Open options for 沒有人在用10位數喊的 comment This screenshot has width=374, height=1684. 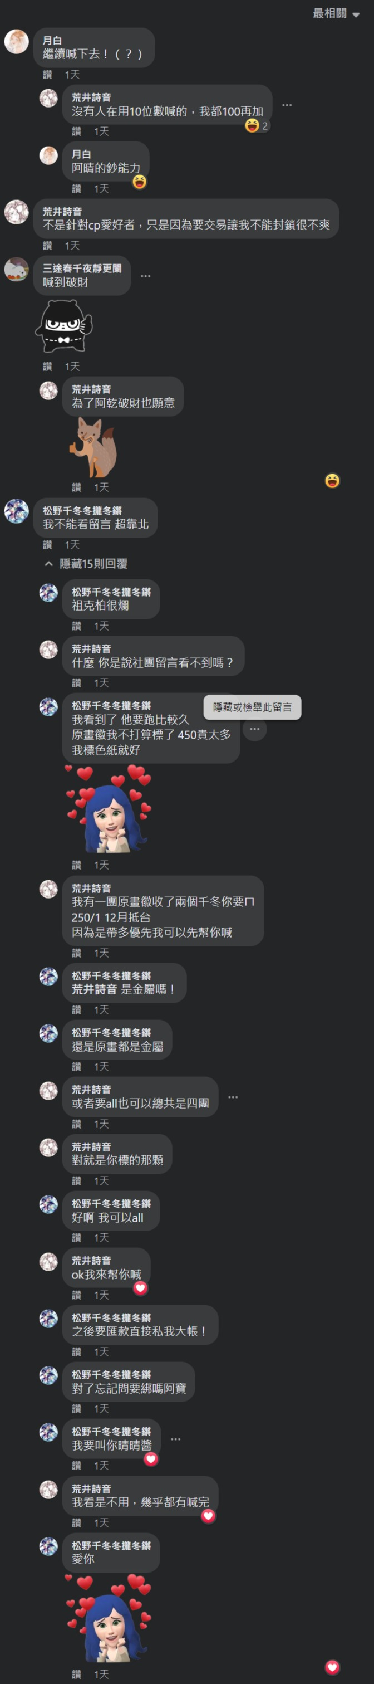287,105
